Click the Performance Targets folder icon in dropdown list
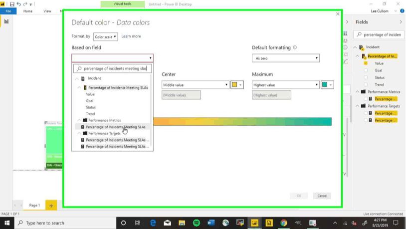The image size is (406, 230). [85, 133]
